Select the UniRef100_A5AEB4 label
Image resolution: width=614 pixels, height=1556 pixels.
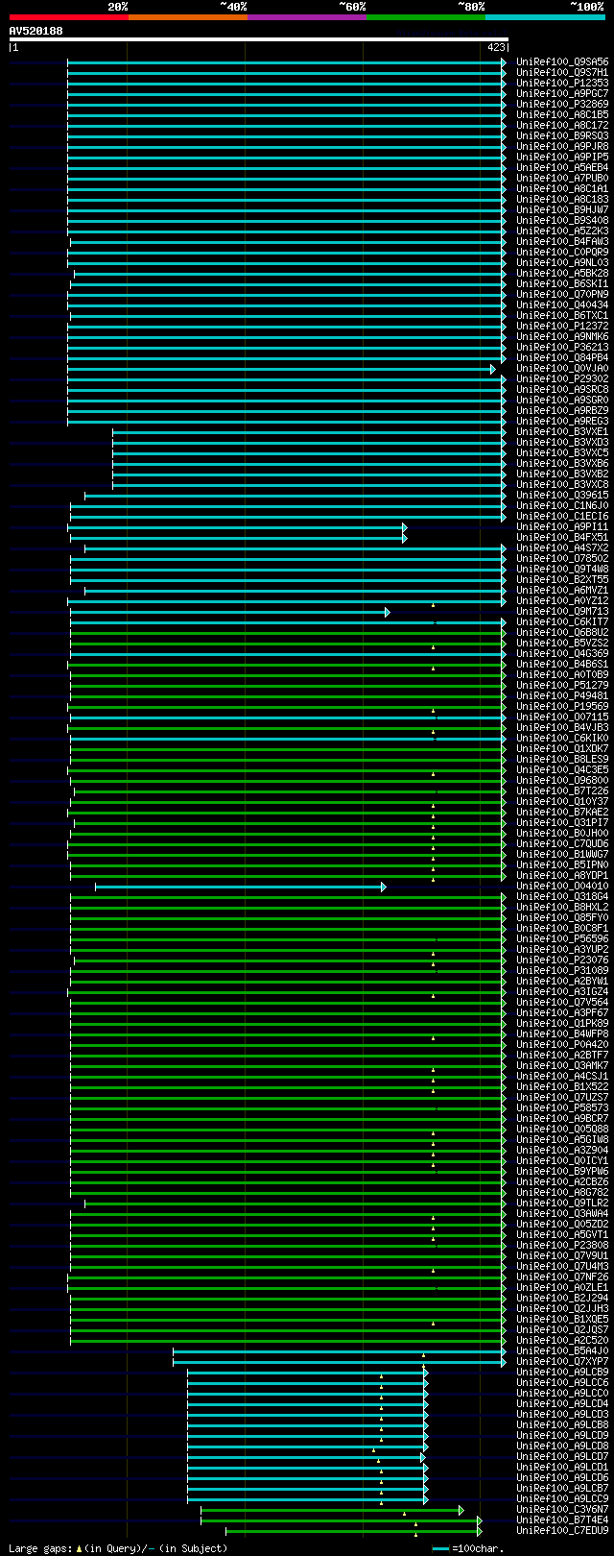pos(562,168)
